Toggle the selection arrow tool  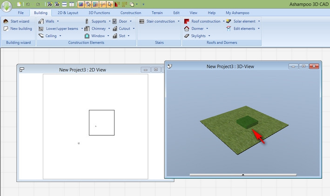(110, 4)
